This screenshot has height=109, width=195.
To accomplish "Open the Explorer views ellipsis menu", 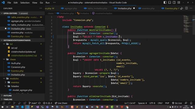I will click(x=41, y=8).
